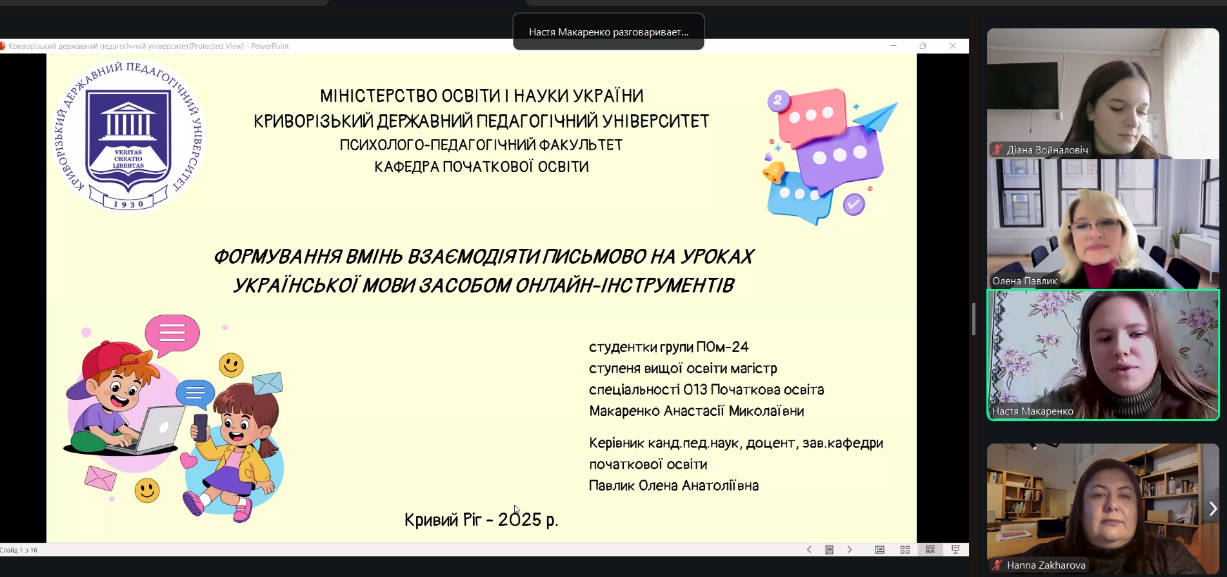
Task: Select Олена Павлик video tile
Action: click(x=1102, y=224)
